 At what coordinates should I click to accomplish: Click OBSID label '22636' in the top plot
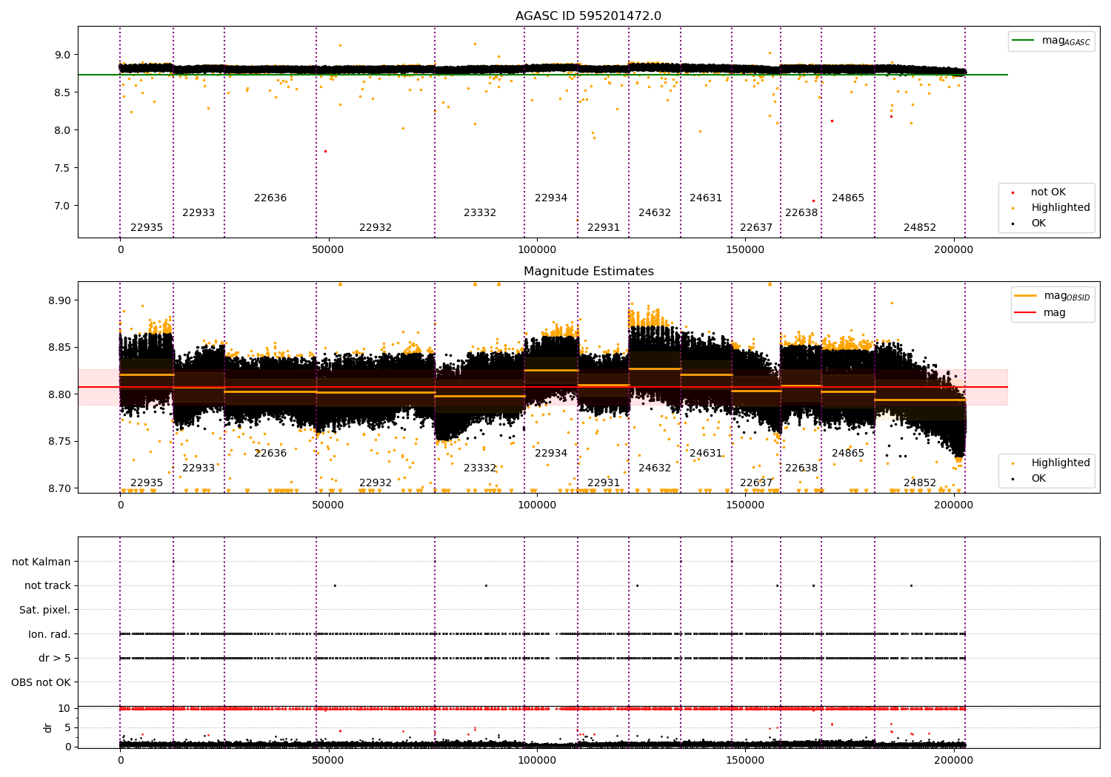pos(270,198)
